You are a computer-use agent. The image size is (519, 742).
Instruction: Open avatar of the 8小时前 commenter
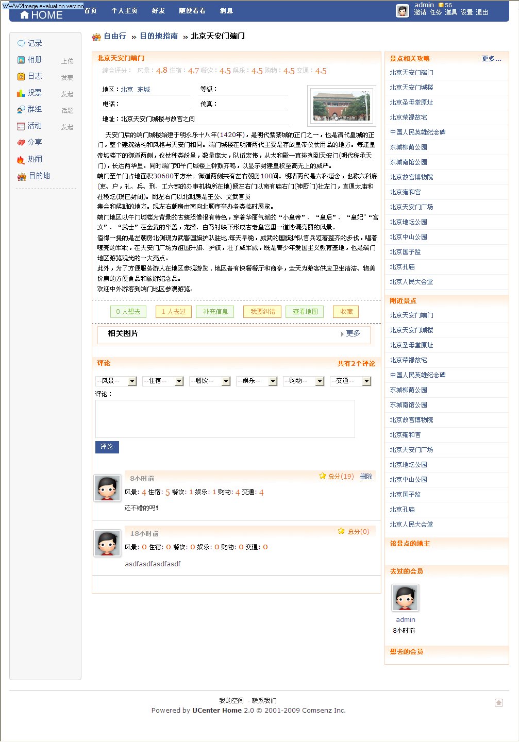[x=107, y=488]
